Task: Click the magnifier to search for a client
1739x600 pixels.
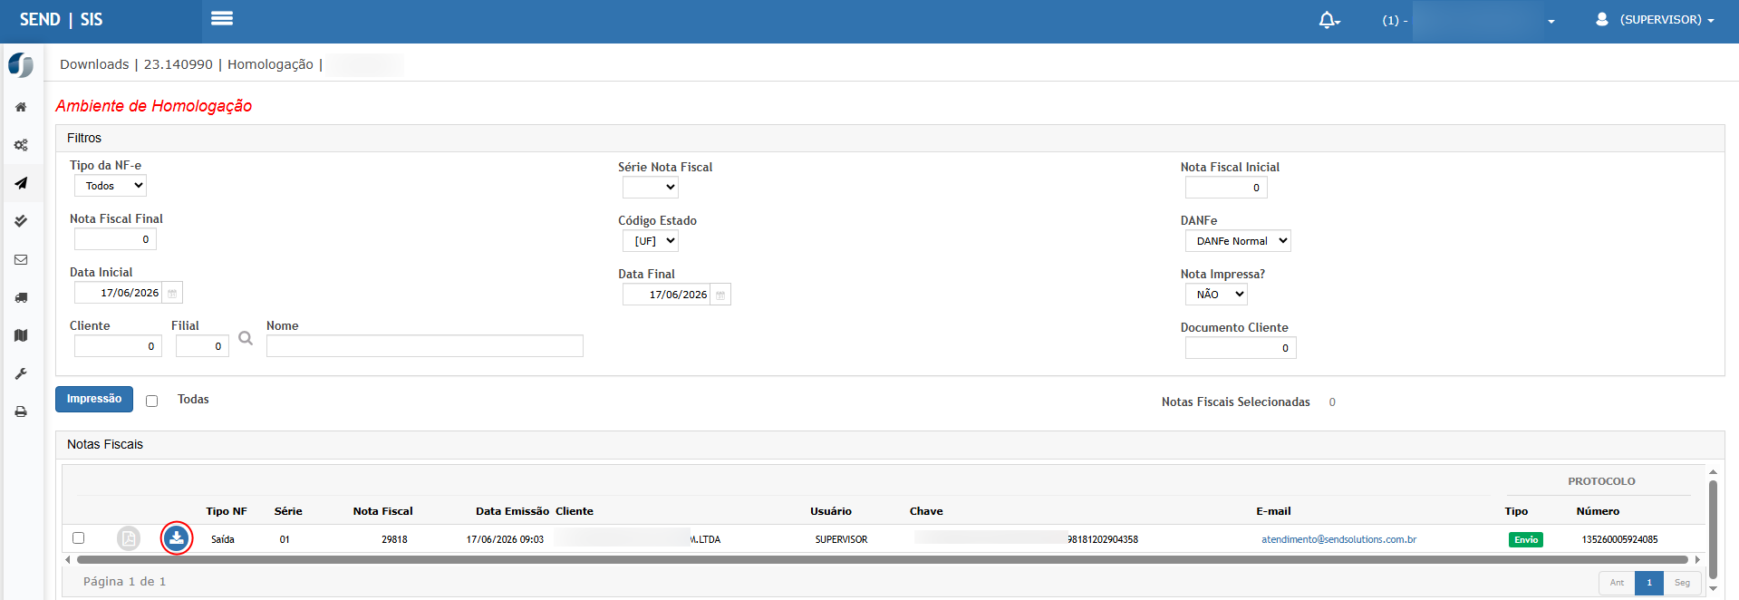Action: click(x=246, y=338)
